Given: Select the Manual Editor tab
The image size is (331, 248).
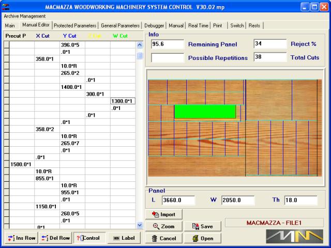Looking at the screenshot, I should click(36, 25).
